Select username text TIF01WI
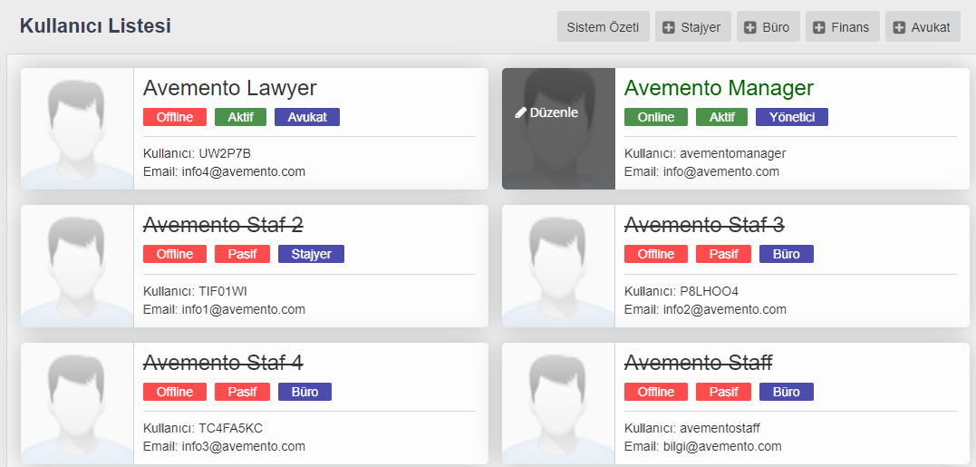 coord(223,291)
